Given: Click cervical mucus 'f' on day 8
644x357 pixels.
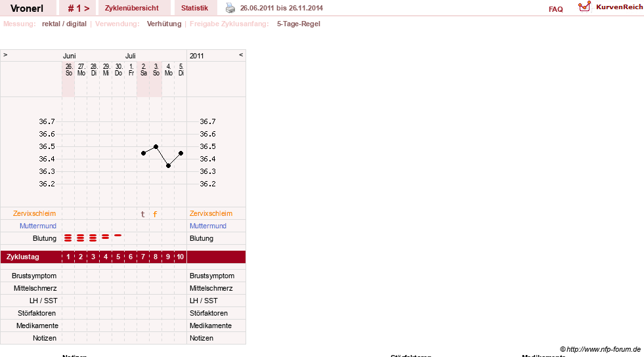Looking at the screenshot, I should click(x=155, y=214).
